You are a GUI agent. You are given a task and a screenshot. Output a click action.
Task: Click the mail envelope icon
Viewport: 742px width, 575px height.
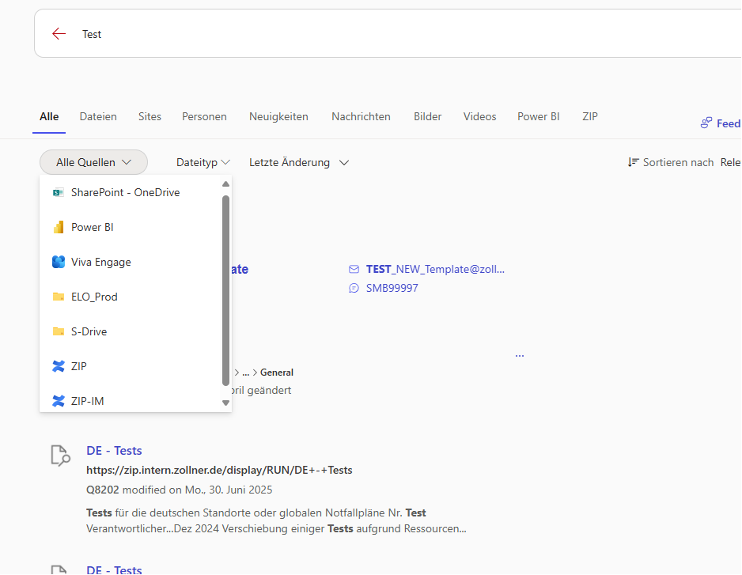(x=354, y=269)
